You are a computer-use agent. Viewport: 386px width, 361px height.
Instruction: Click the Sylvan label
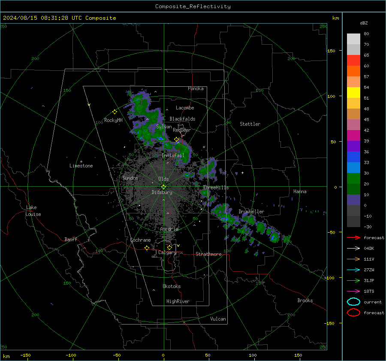(x=164, y=127)
